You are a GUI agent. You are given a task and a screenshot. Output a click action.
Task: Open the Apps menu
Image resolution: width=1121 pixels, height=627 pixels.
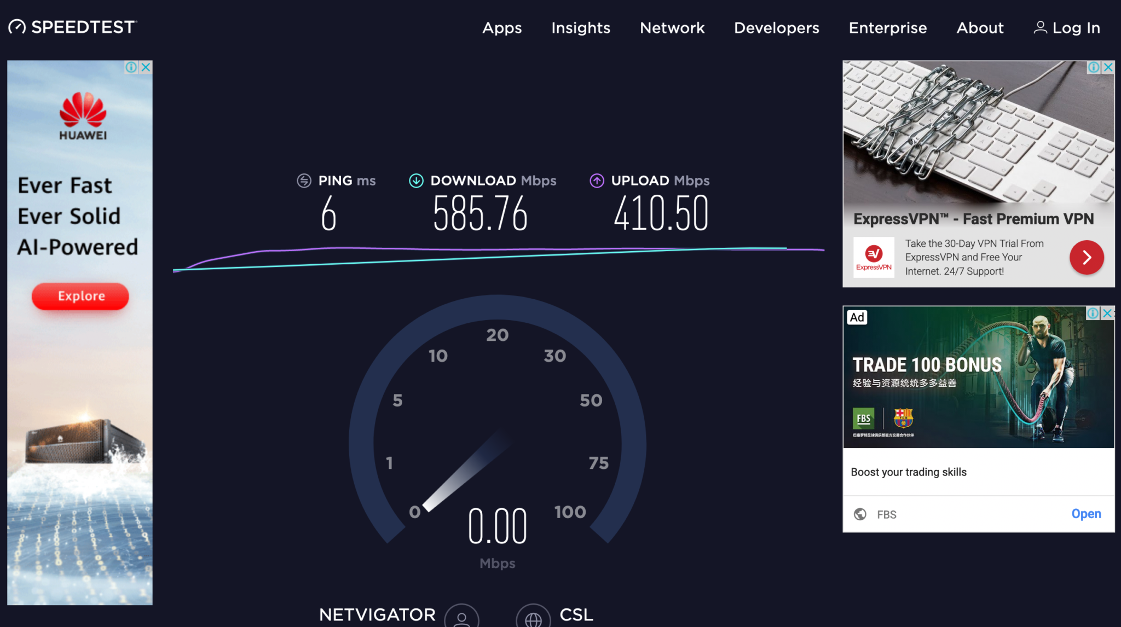point(501,28)
